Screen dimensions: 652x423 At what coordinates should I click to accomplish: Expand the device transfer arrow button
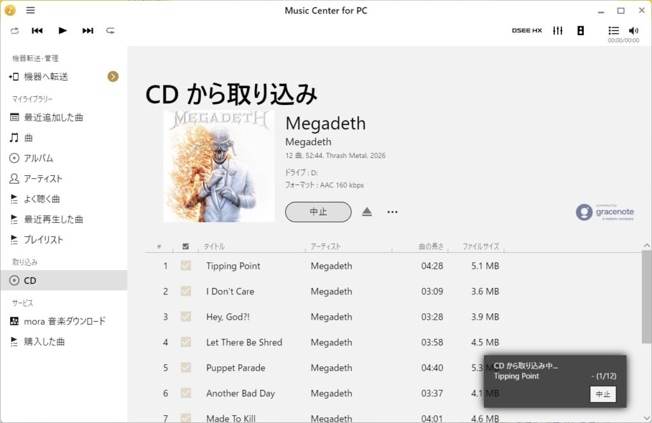[113, 76]
